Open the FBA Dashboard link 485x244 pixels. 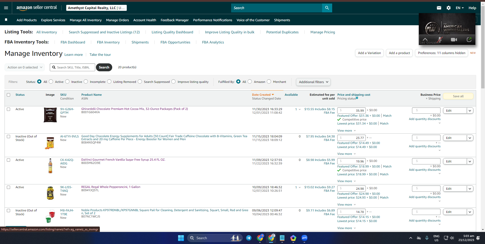coord(73,42)
